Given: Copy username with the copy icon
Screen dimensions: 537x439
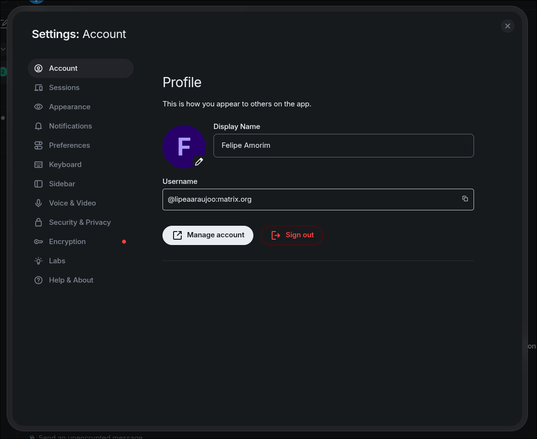Looking at the screenshot, I should pyautogui.click(x=465, y=199).
